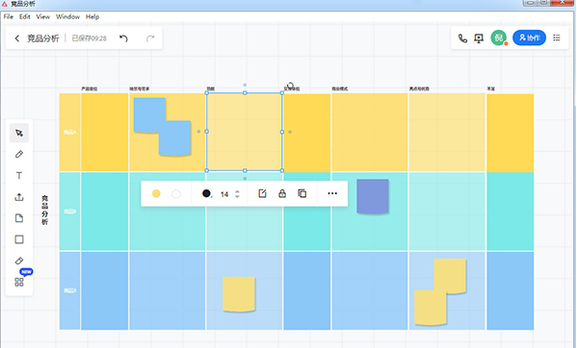
Task: Open the yellow fill color picker
Action: pos(156,193)
